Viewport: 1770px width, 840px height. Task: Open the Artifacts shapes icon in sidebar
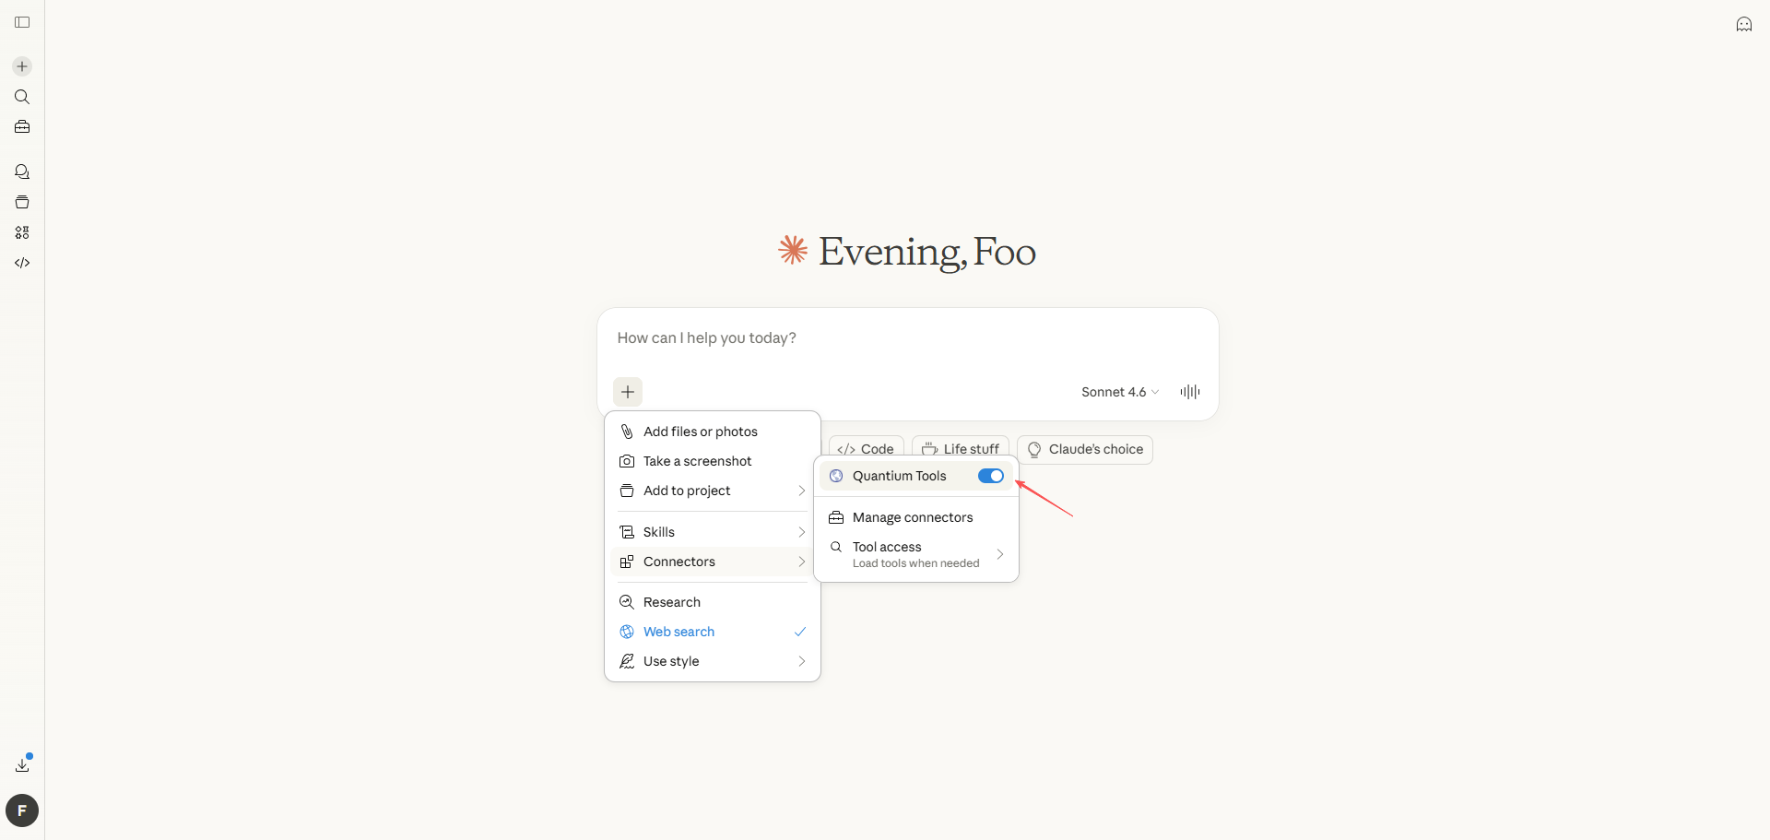[x=22, y=232]
